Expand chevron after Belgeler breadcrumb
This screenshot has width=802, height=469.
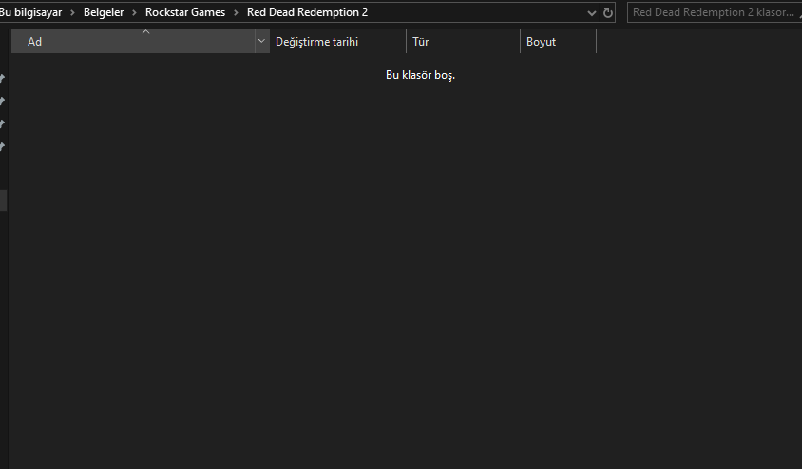[134, 12]
